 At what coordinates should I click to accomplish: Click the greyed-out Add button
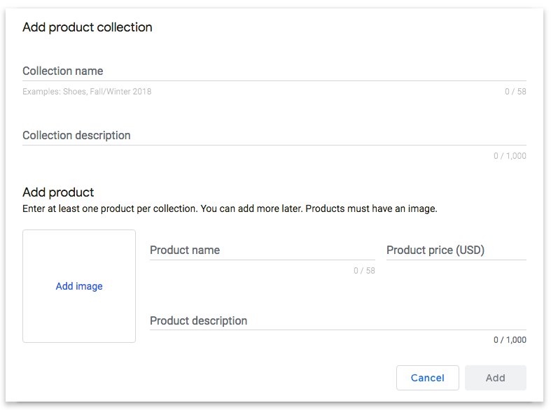[x=496, y=378]
